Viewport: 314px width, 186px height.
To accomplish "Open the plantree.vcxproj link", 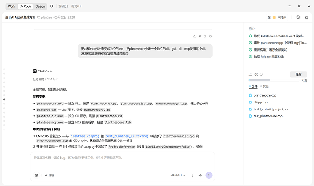I will point(85,136).
